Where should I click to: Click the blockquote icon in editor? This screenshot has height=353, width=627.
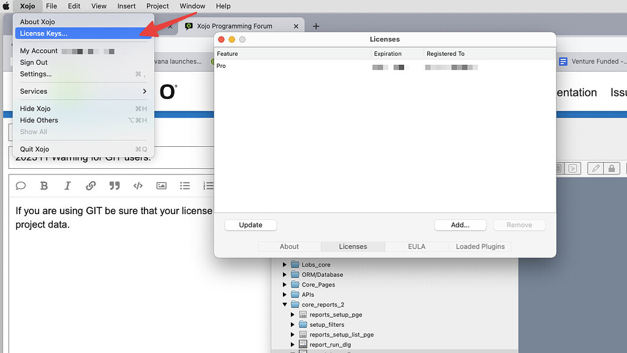coord(114,186)
